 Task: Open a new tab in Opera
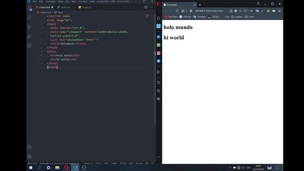point(200,5)
